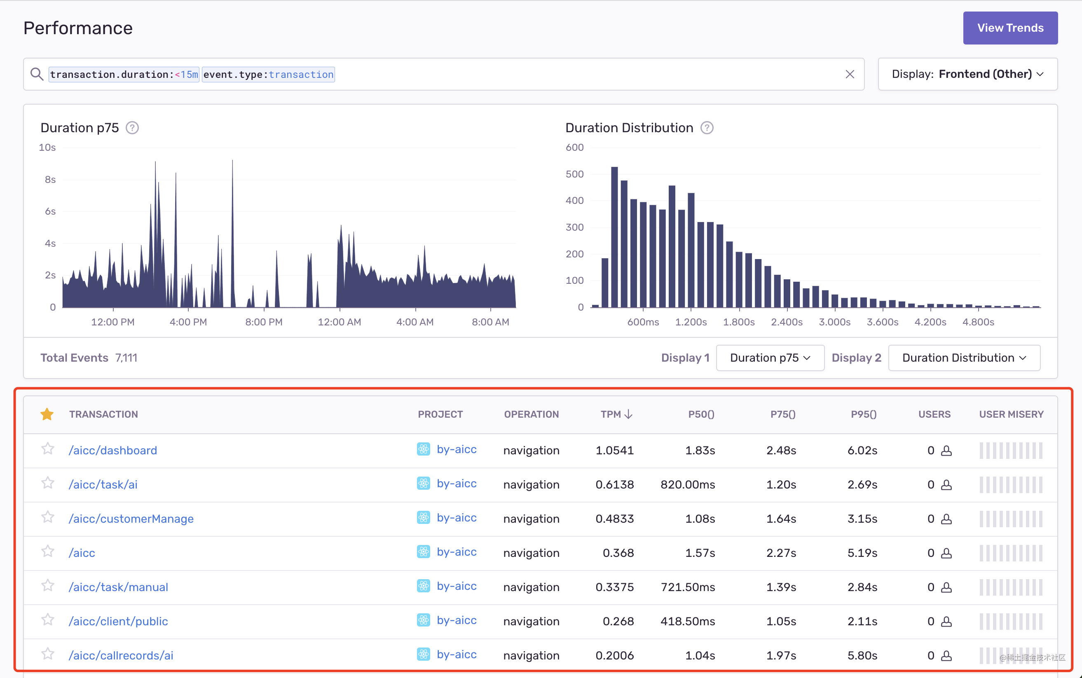Sort by the P75() column header
This screenshot has width=1082, height=678.
(x=783, y=414)
